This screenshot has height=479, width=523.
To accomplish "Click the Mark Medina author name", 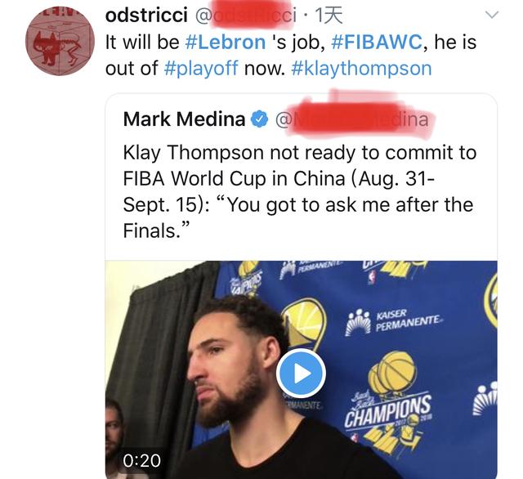I will coord(184,119).
